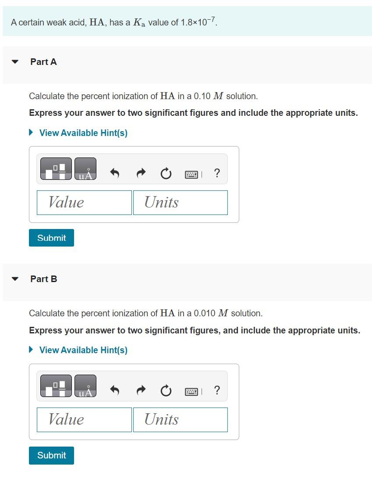
Task: Select the units template (μÅ) icon in Part A
Action: (85, 168)
